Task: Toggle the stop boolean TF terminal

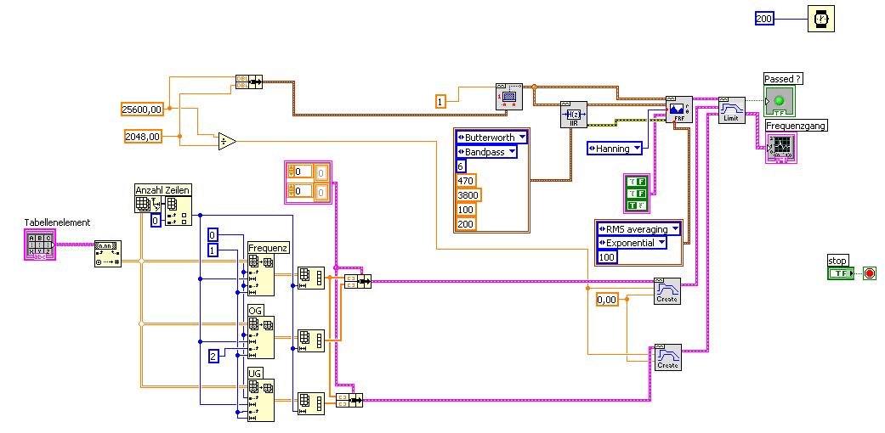Action: click(841, 273)
